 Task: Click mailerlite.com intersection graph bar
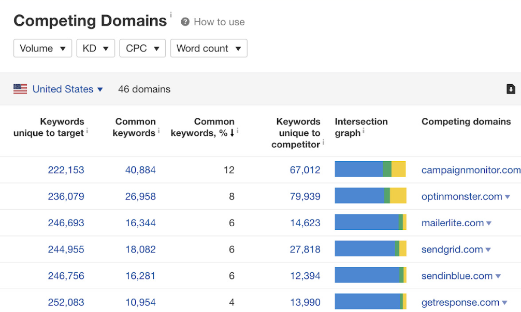click(x=370, y=222)
